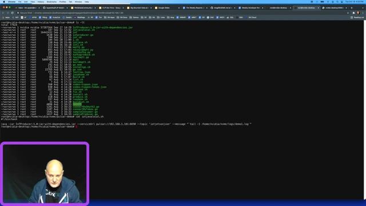Open the Extensions puzzle icon
366x206 pixels.
pyautogui.click(x=353, y=13)
